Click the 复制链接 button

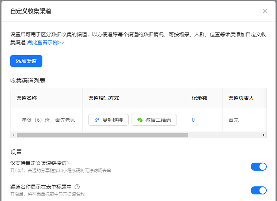(109, 120)
